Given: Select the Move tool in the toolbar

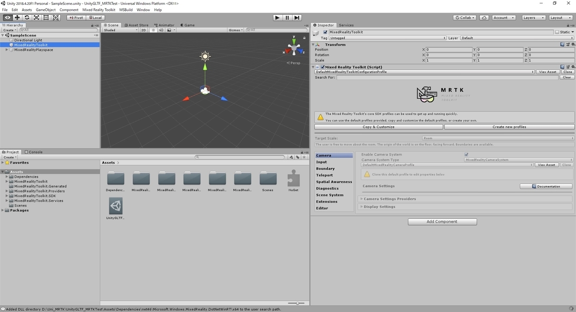Looking at the screenshot, I should point(17,17).
